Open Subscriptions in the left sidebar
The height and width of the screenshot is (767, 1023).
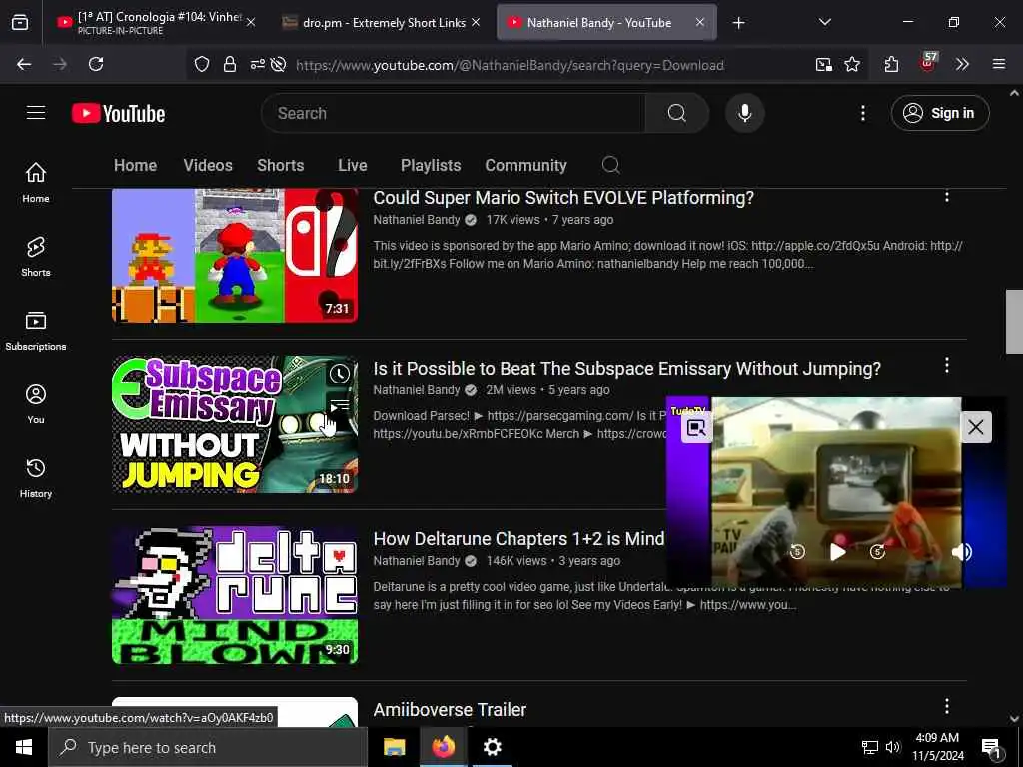pos(36,330)
